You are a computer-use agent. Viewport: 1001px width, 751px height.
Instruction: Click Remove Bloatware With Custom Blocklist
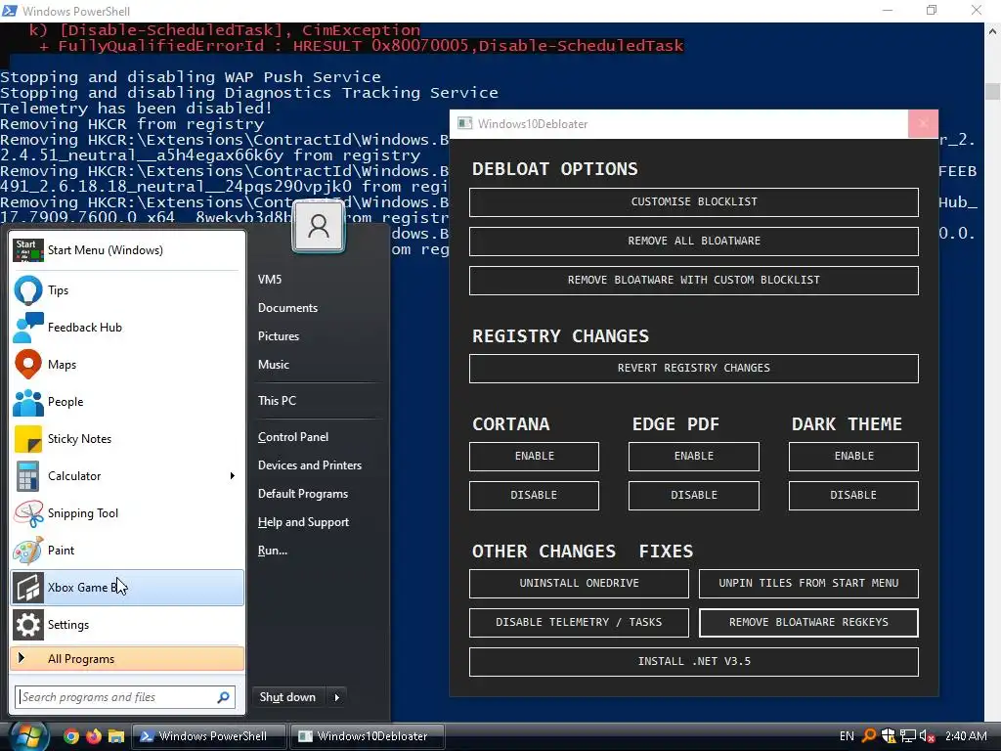point(694,281)
